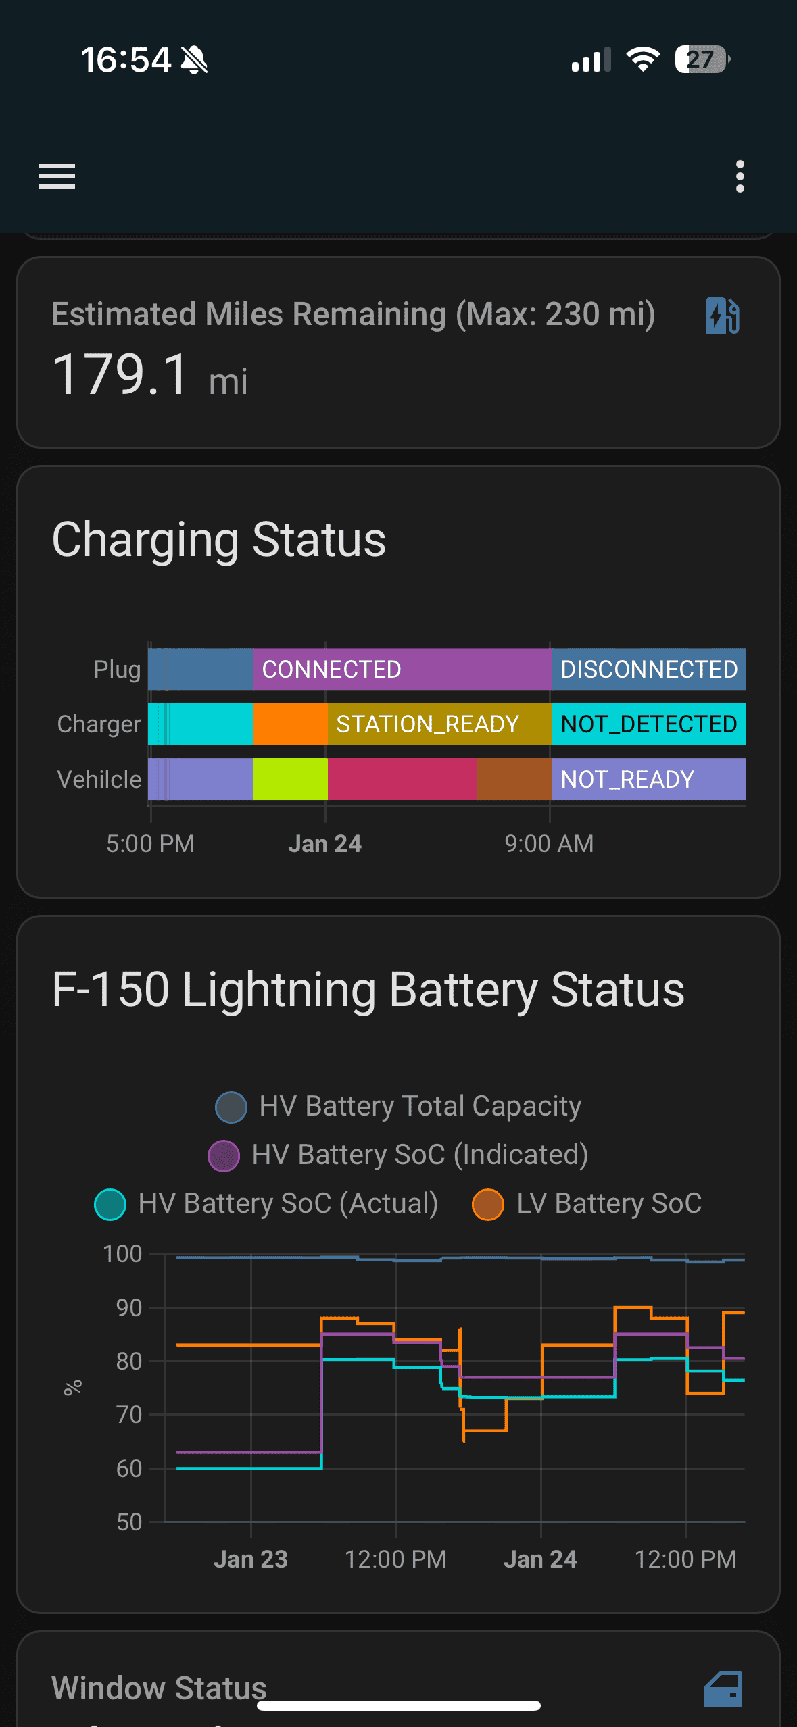Tap the EV charging station icon
This screenshot has height=1727, width=797.
722,316
